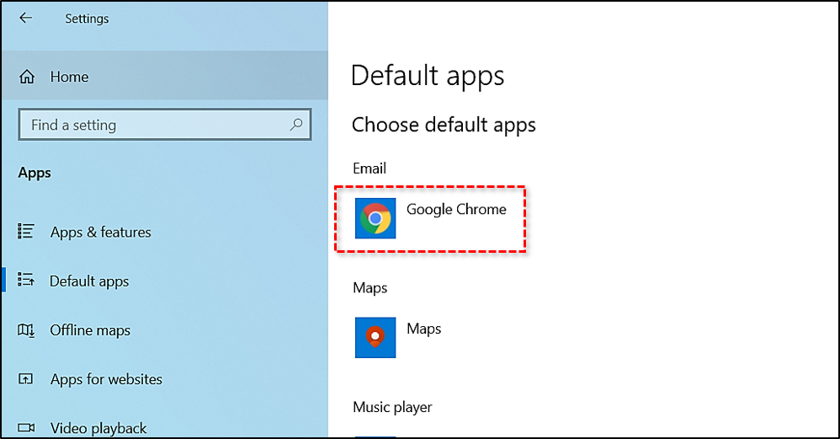Screen dimensions: 840x439
Task: Click the Offline maps map icon
Action: (26, 330)
